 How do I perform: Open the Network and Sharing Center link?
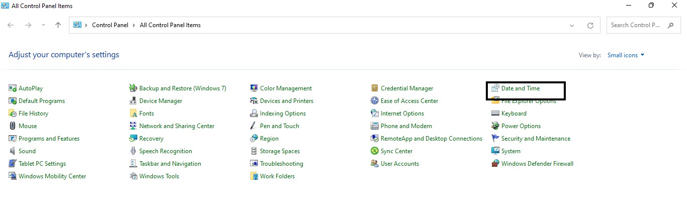[177, 126]
